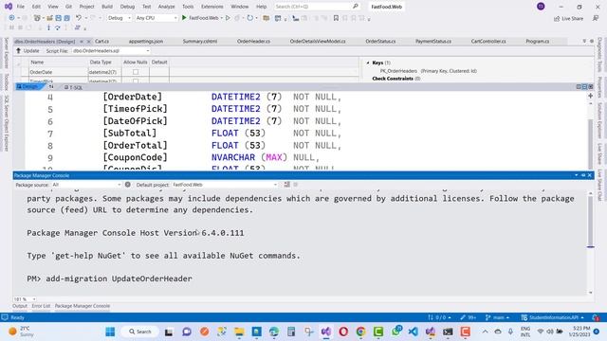Click the File Explorer taskbar icon
Viewport: 607px width, 341px height.
pos(239,332)
